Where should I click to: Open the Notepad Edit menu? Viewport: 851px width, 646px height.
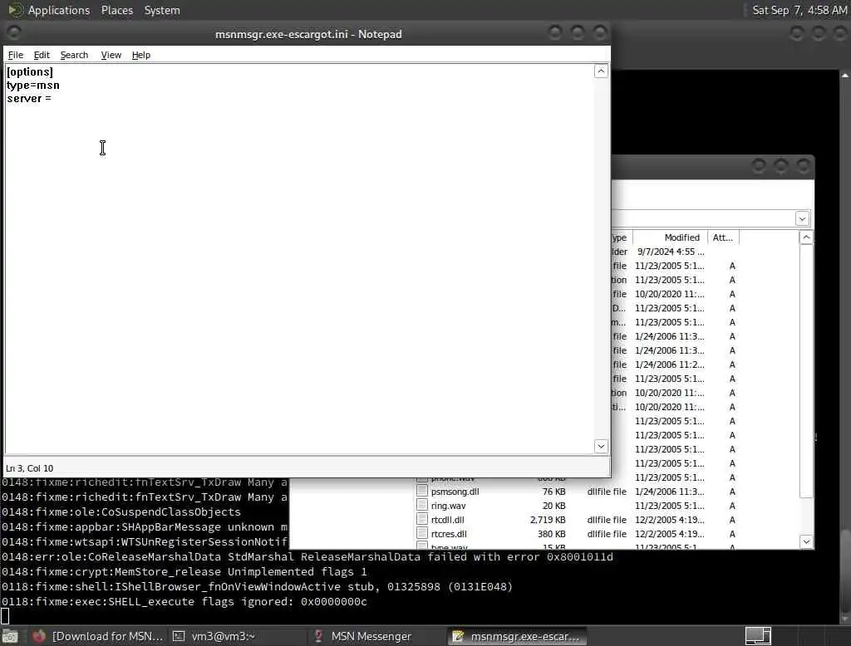pos(42,55)
